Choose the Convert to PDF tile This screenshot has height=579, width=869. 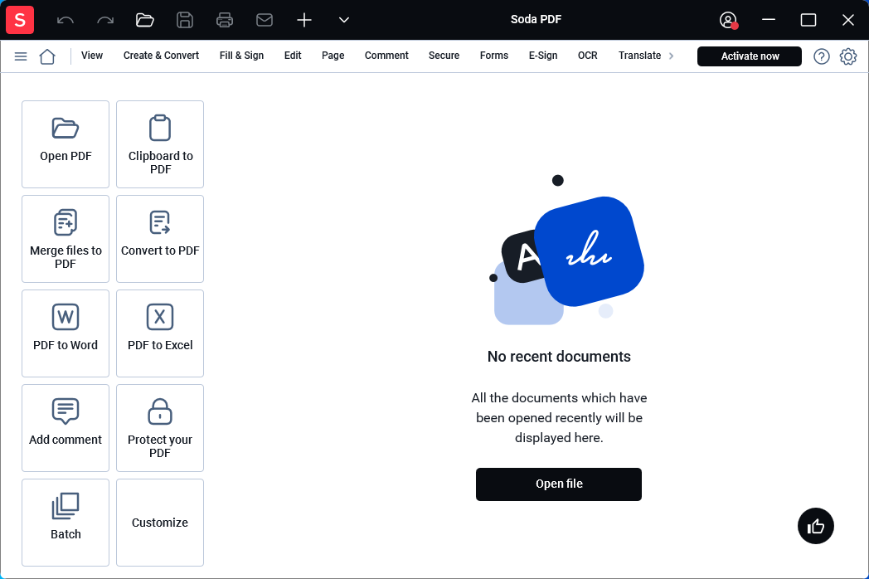160,239
